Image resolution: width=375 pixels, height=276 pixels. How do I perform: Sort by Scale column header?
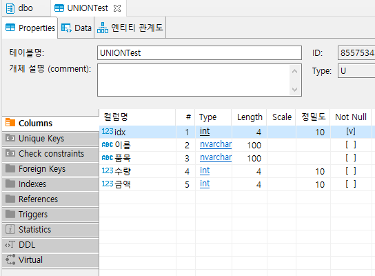click(281, 117)
